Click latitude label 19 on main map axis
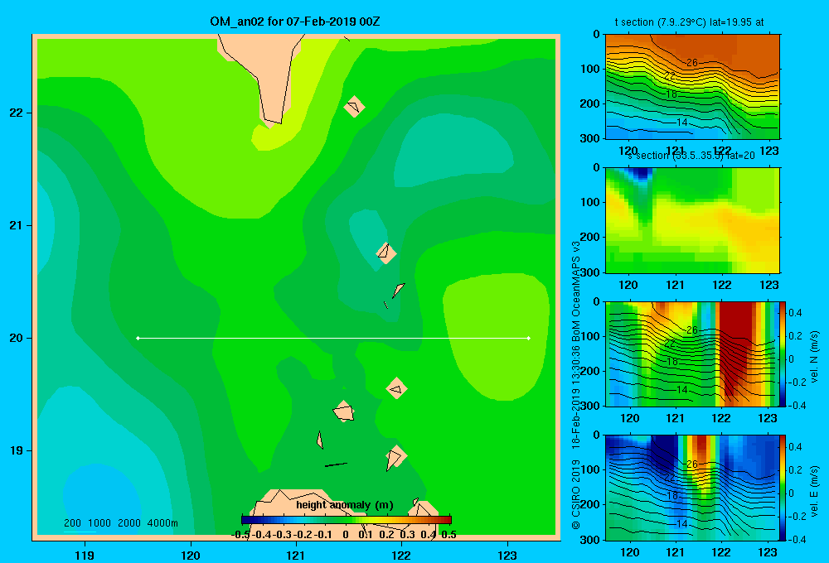Screen dimensions: 829x563 pyautogui.click(x=17, y=450)
